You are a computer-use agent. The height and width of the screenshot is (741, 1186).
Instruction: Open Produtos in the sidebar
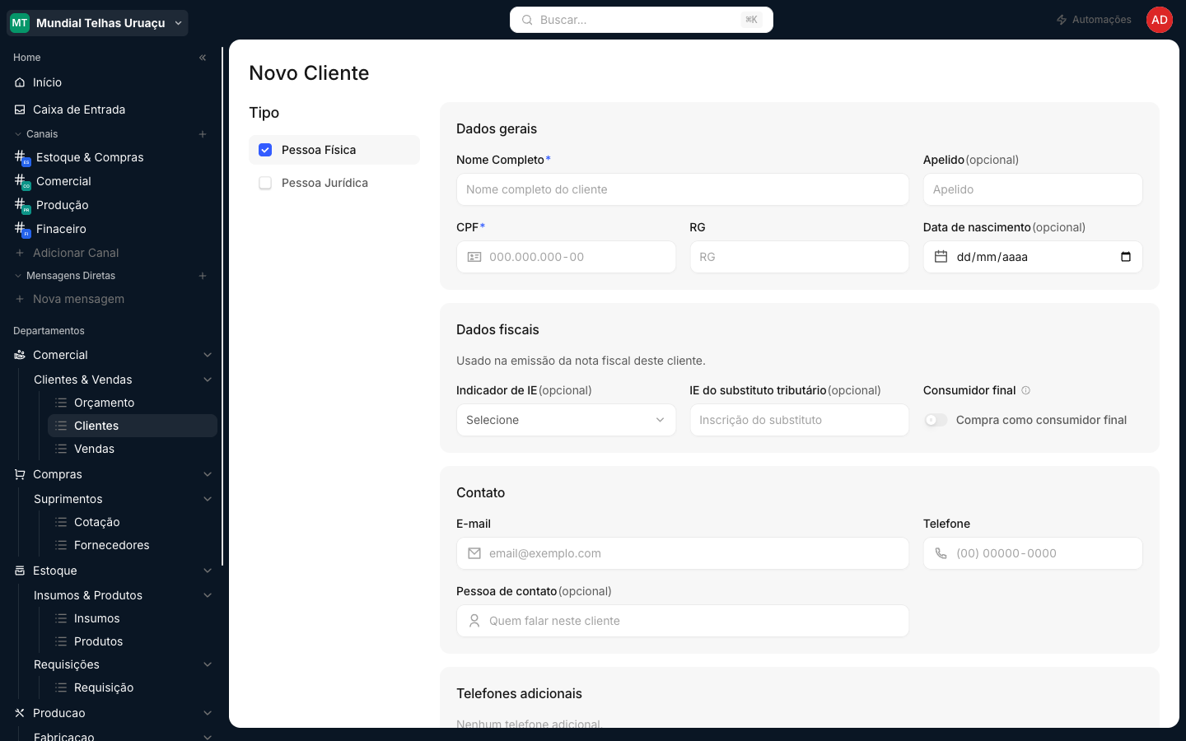coord(133,641)
